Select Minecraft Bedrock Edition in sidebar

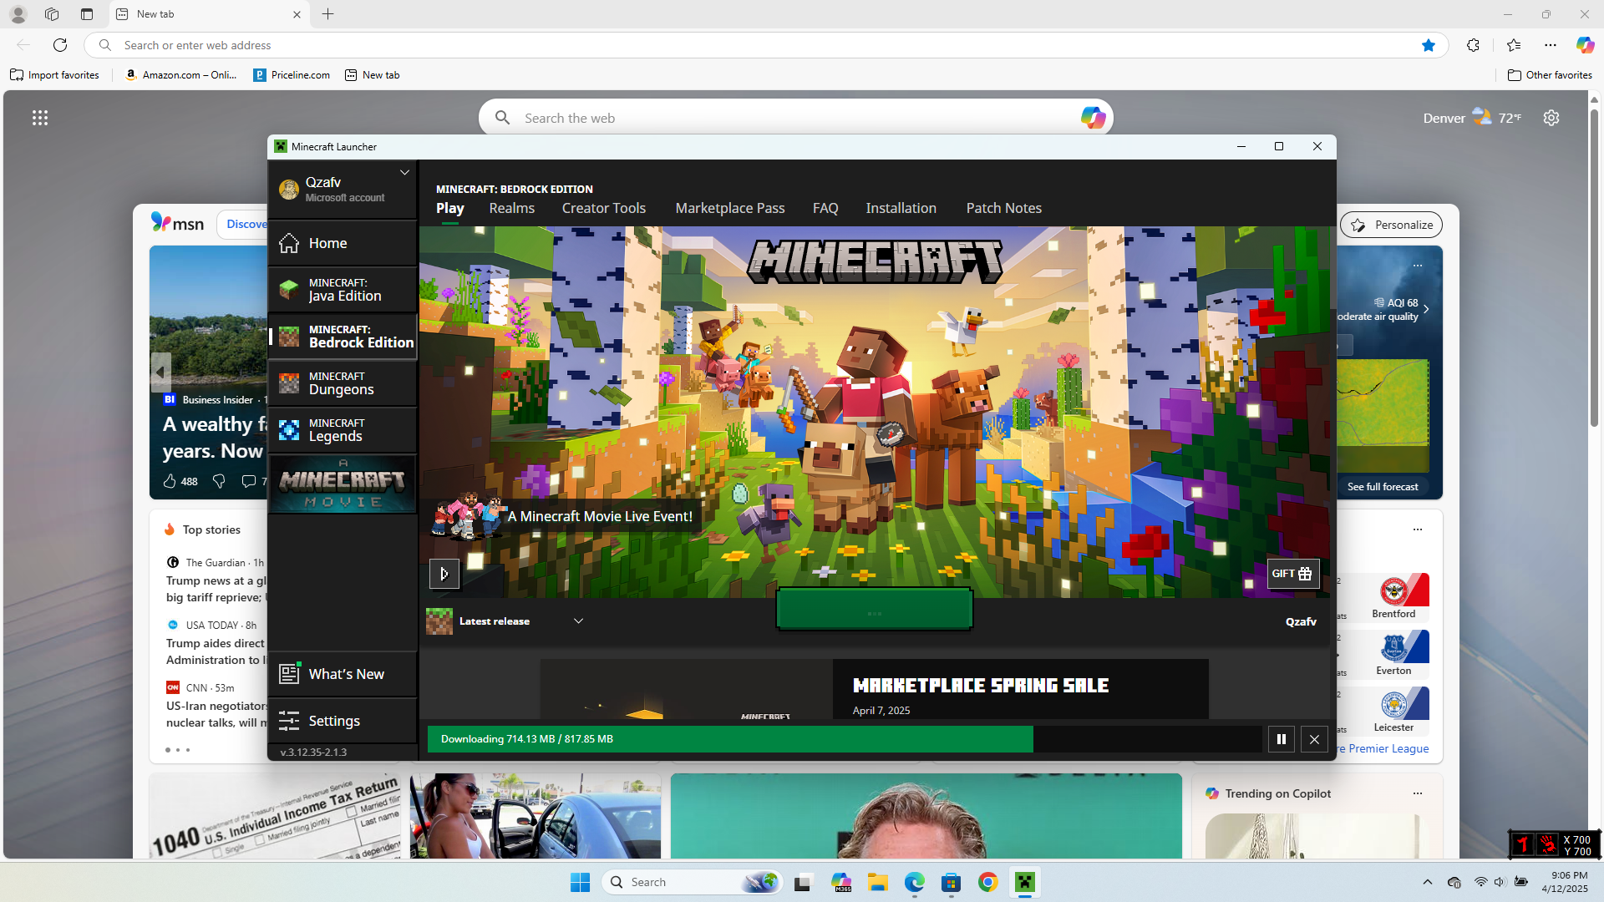[x=343, y=337]
